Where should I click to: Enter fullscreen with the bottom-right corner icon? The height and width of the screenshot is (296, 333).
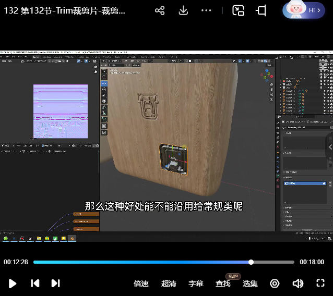click(x=320, y=283)
